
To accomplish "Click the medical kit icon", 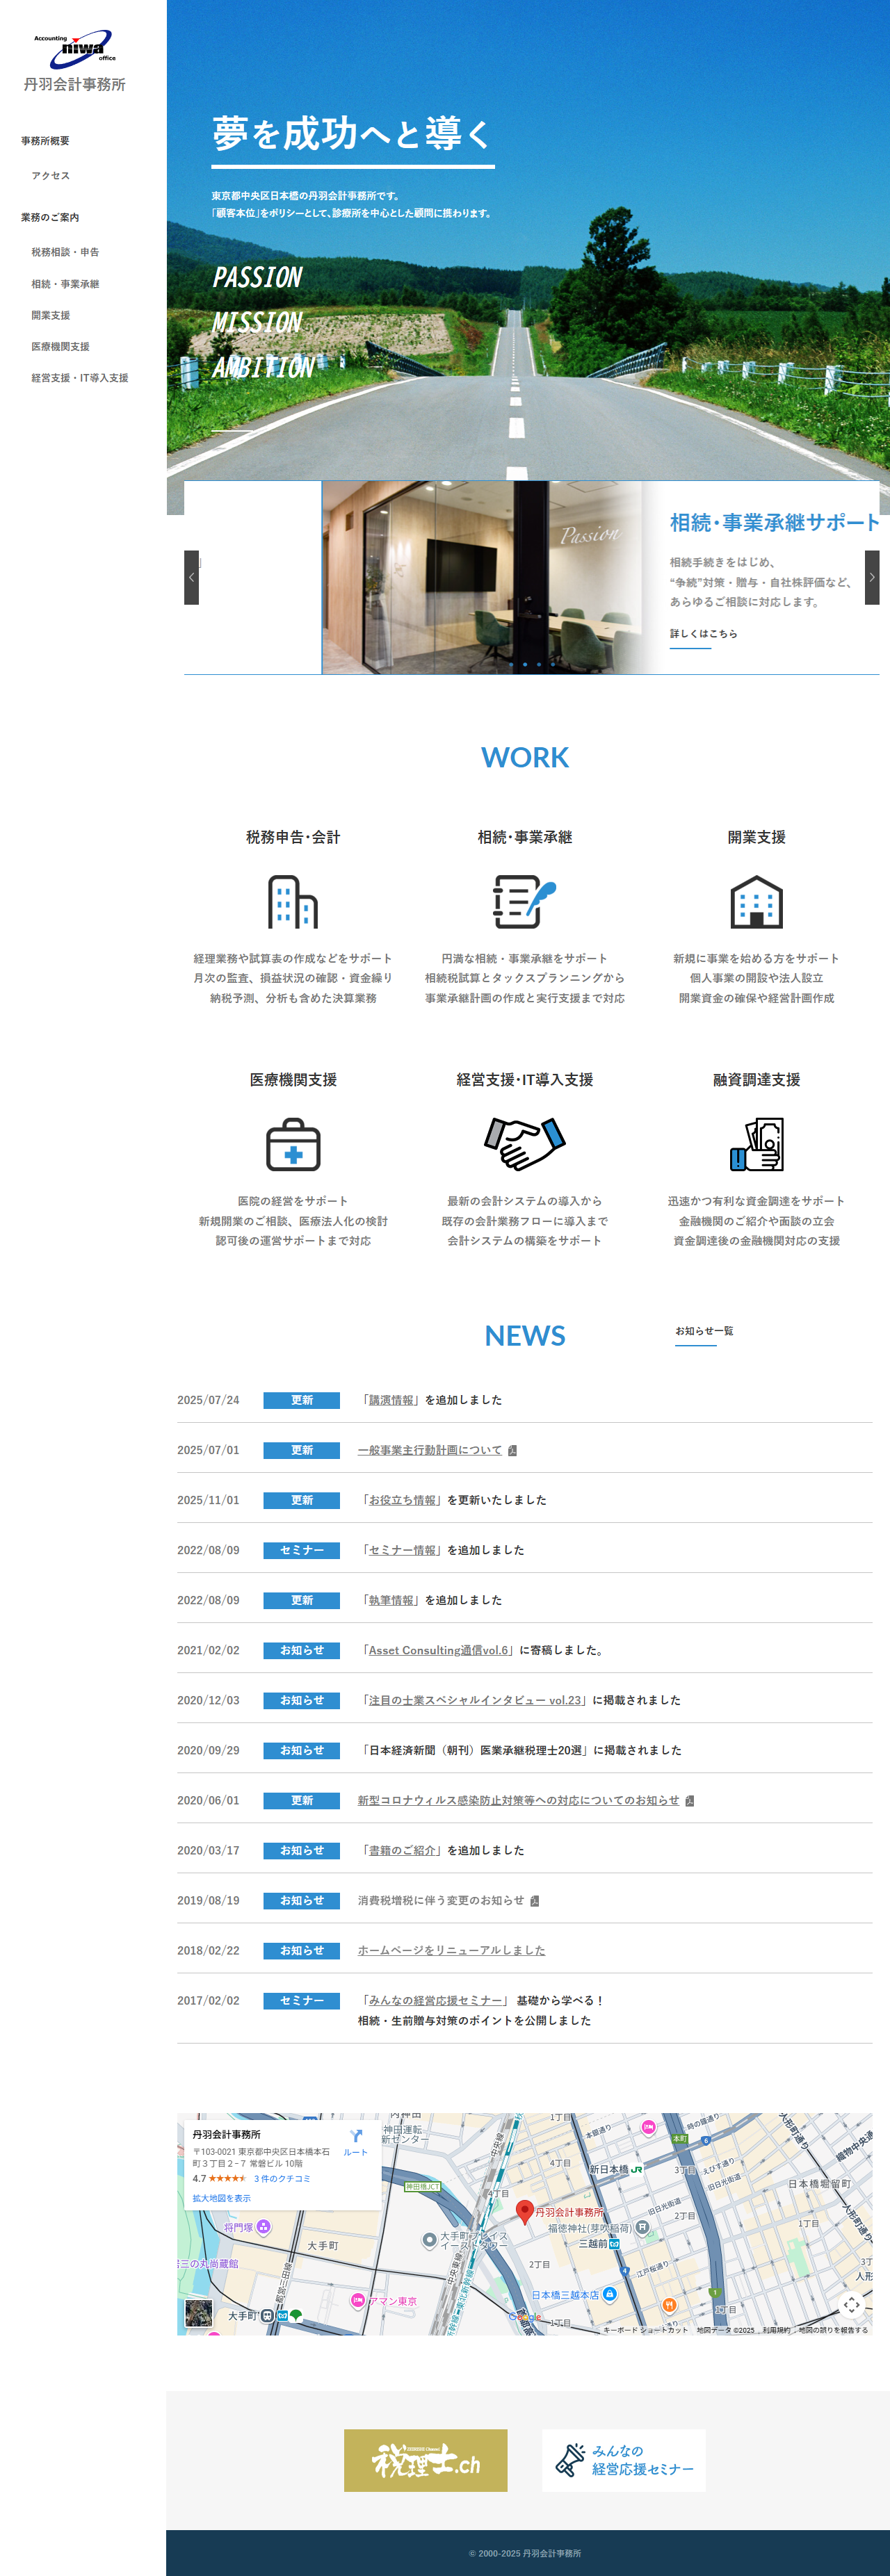I will click(292, 1144).
